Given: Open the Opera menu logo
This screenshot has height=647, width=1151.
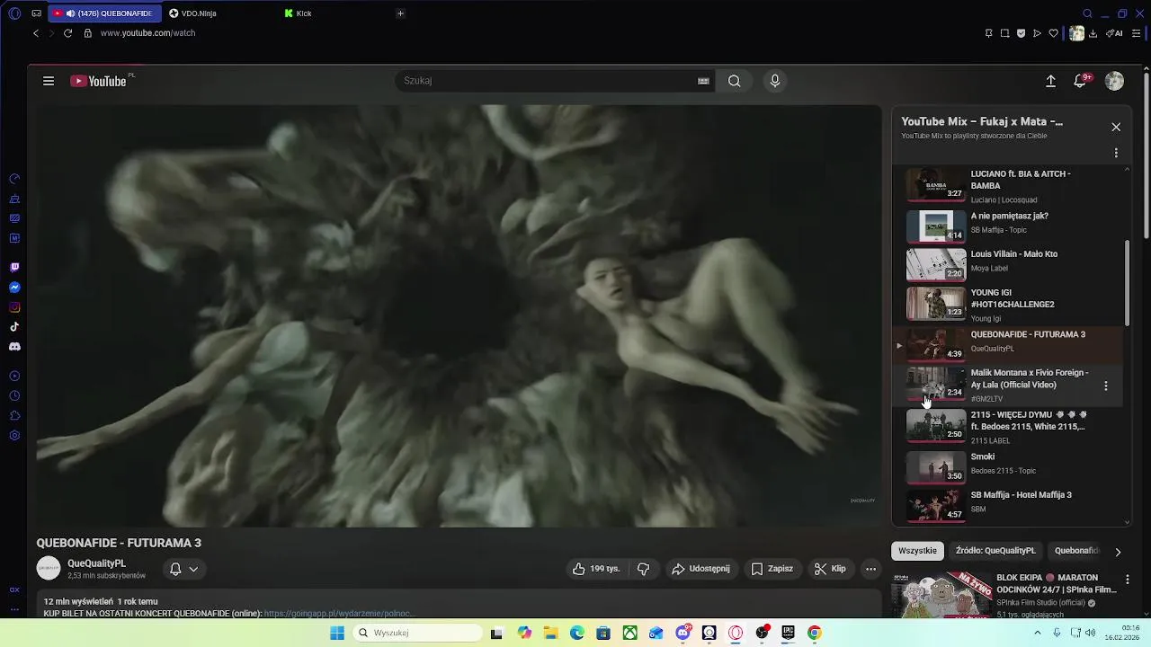Looking at the screenshot, I should (x=14, y=13).
